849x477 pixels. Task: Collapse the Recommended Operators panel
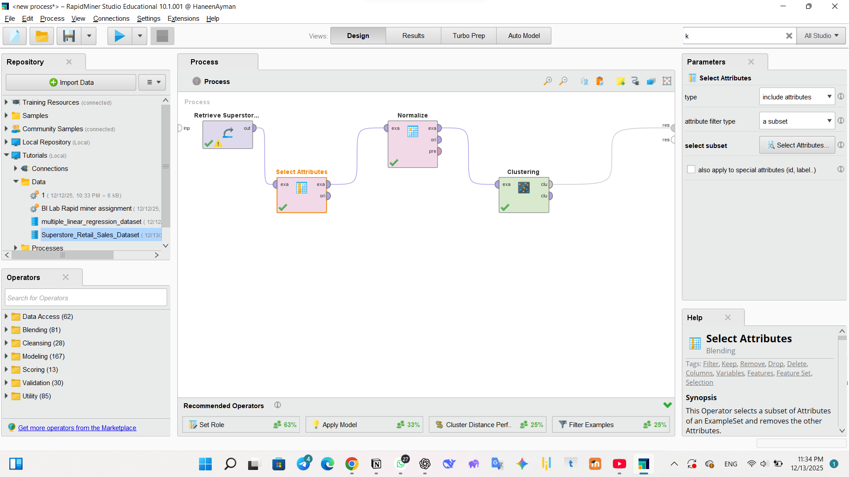coord(667,405)
